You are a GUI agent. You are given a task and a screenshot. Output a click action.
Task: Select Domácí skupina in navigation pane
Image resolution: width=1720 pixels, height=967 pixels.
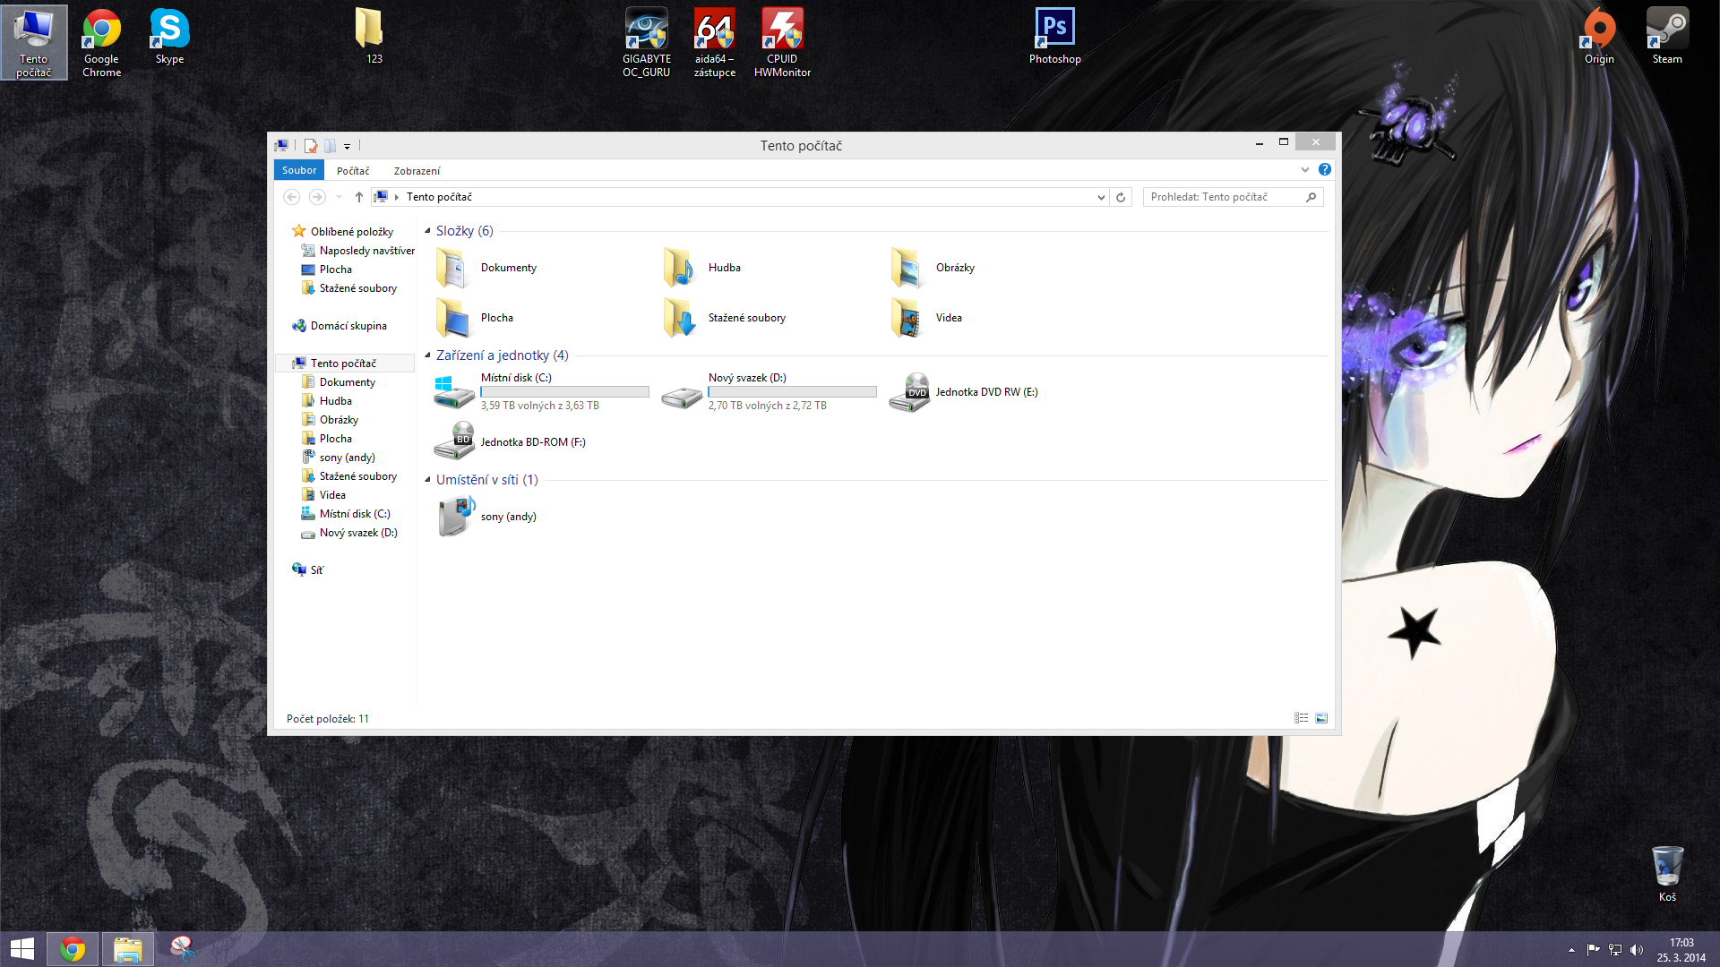pos(348,326)
